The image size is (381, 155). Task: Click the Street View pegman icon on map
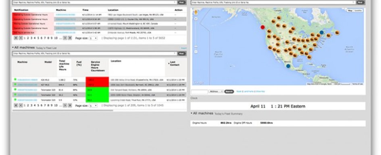(196, 12)
